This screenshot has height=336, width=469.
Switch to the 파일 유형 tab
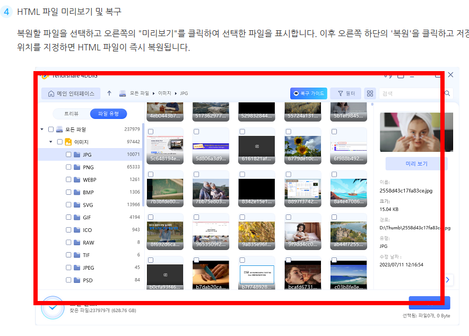(x=109, y=114)
